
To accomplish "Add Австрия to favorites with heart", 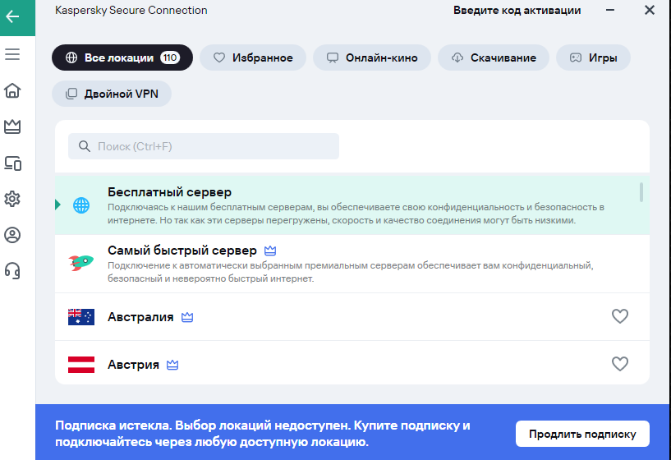I will (x=619, y=364).
